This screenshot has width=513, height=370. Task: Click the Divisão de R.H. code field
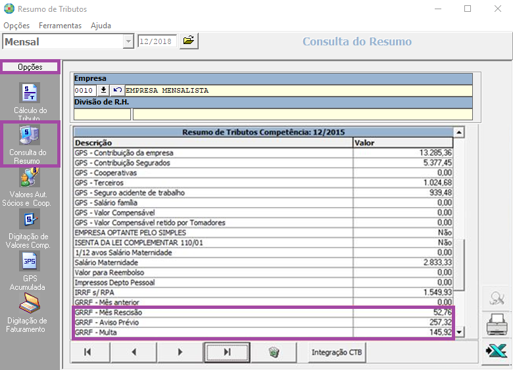pyautogui.click(x=102, y=114)
